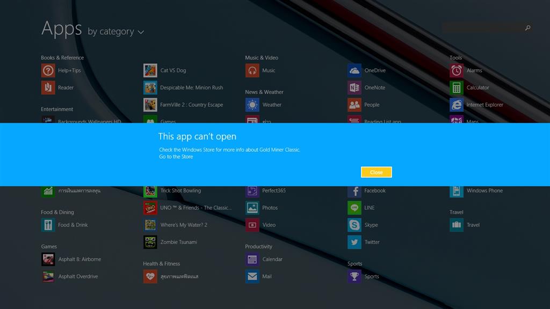Open the Calendar app icon

coord(252,259)
